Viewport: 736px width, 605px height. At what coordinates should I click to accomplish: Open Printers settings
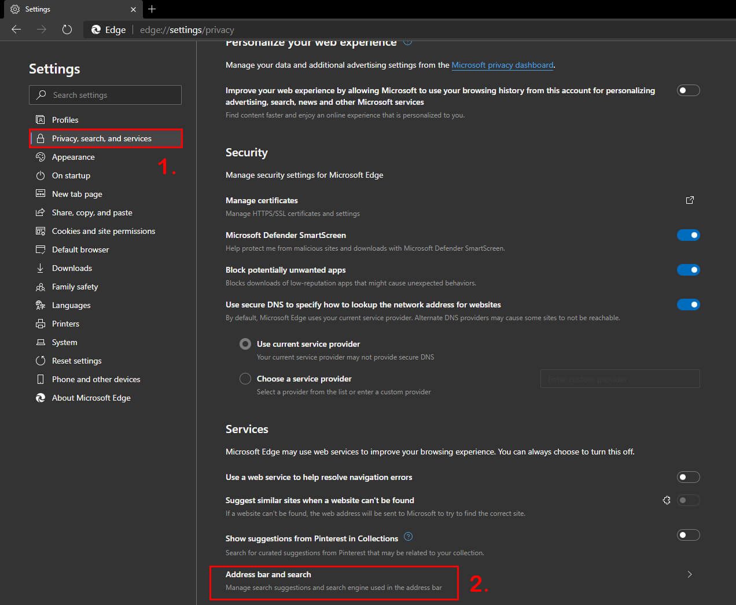[105, 324]
